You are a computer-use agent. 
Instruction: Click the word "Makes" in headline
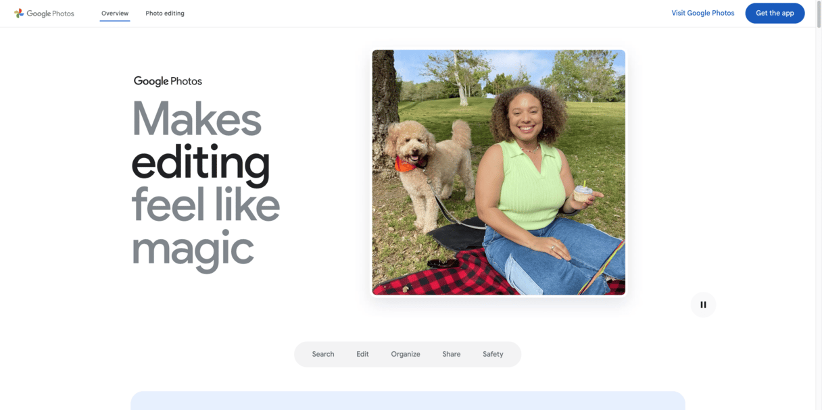tap(197, 119)
